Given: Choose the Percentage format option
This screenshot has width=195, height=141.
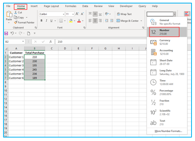Looking at the screenshot, I should click(167, 92).
